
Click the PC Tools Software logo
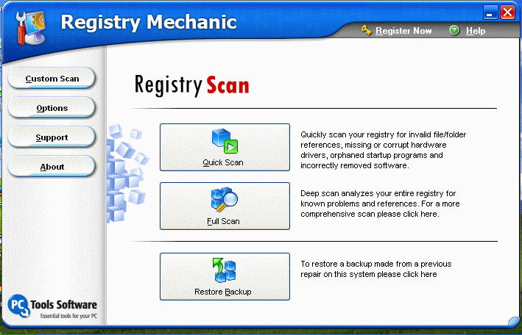tap(52, 306)
